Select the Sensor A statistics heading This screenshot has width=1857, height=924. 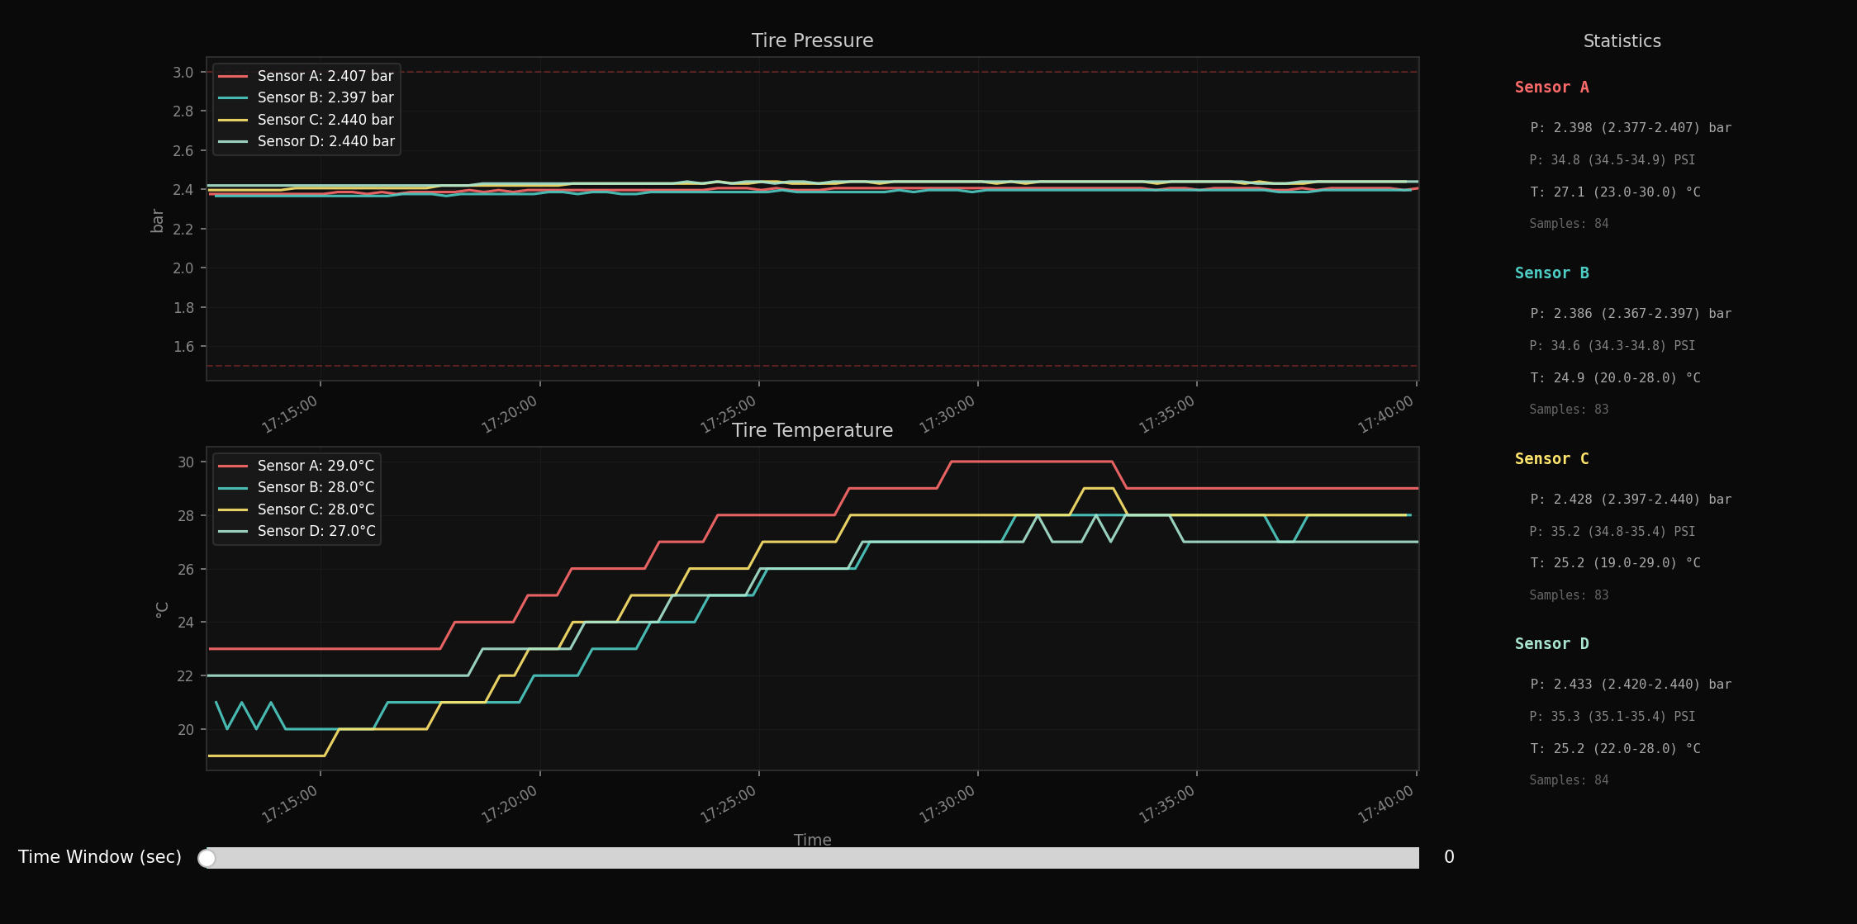[x=1552, y=87]
